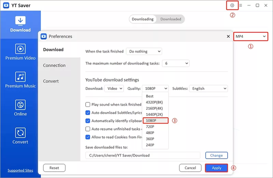Toggle Auto download Subtitles/Lyrics checkbox
Image resolution: width=273 pixels, height=178 pixels.
(88, 113)
